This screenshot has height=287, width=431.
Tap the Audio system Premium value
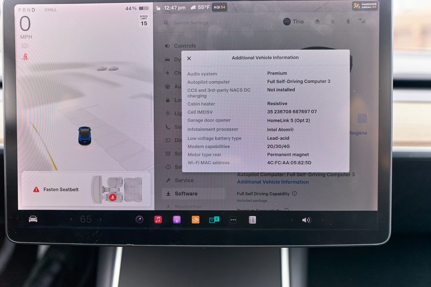pos(277,73)
